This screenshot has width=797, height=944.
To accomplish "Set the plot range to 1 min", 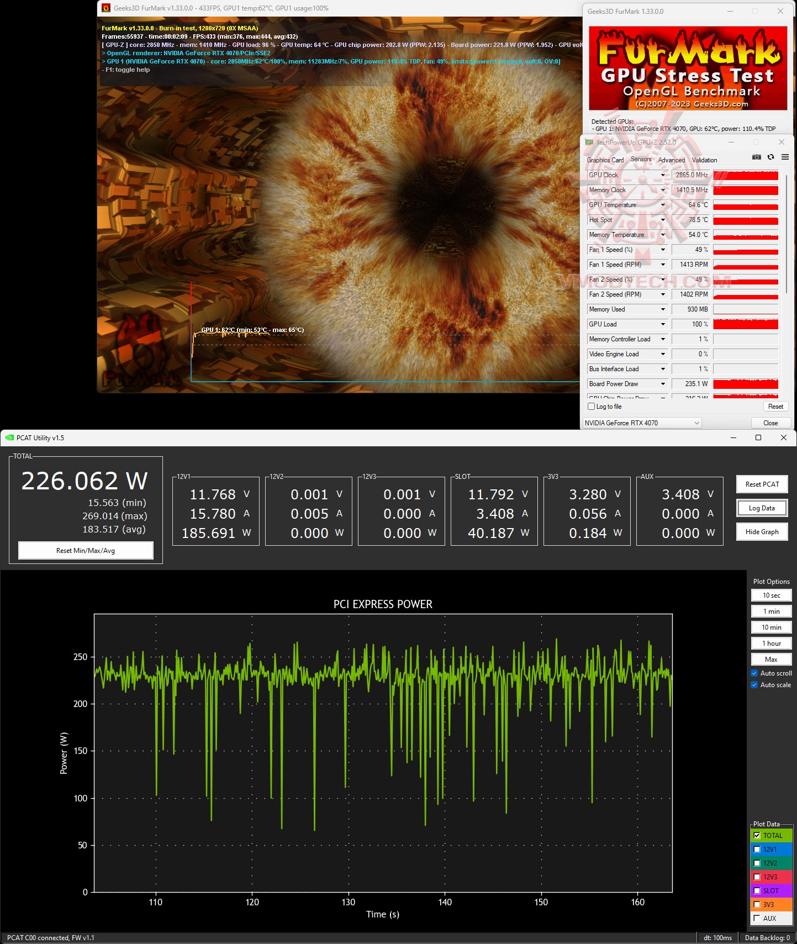I will [771, 611].
